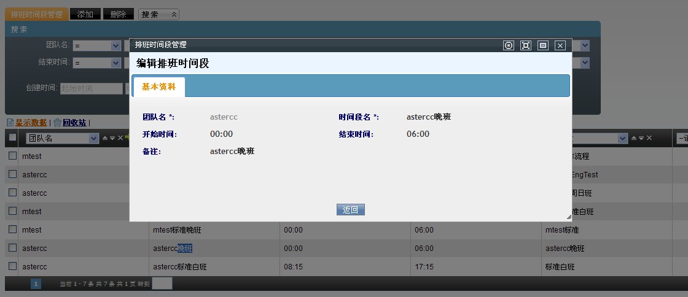The image size is (688, 297).
Task: Click the 显示数据 document icon
Action: pyautogui.click(x=10, y=123)
